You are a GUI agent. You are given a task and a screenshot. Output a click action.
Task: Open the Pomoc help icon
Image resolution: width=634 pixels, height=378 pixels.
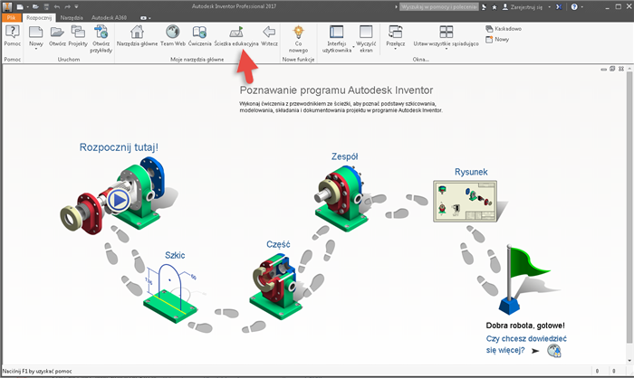[12, 32]
